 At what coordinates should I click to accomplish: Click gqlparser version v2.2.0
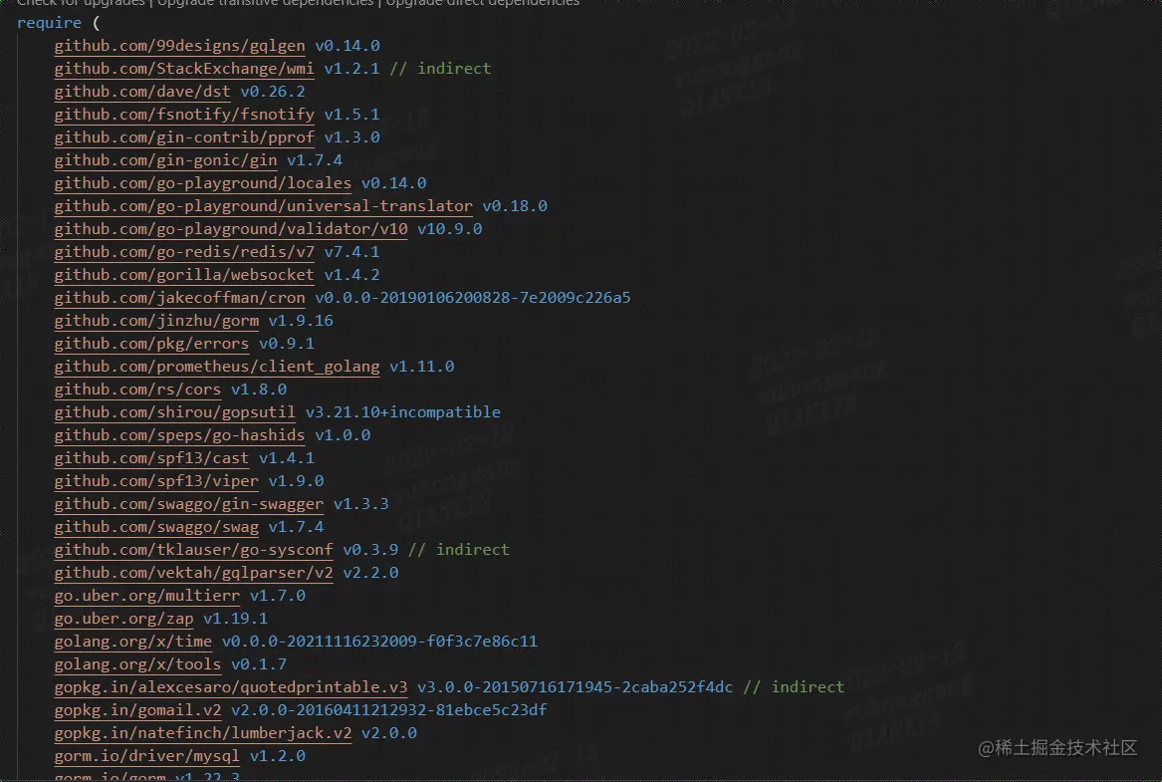pos(370,574)
